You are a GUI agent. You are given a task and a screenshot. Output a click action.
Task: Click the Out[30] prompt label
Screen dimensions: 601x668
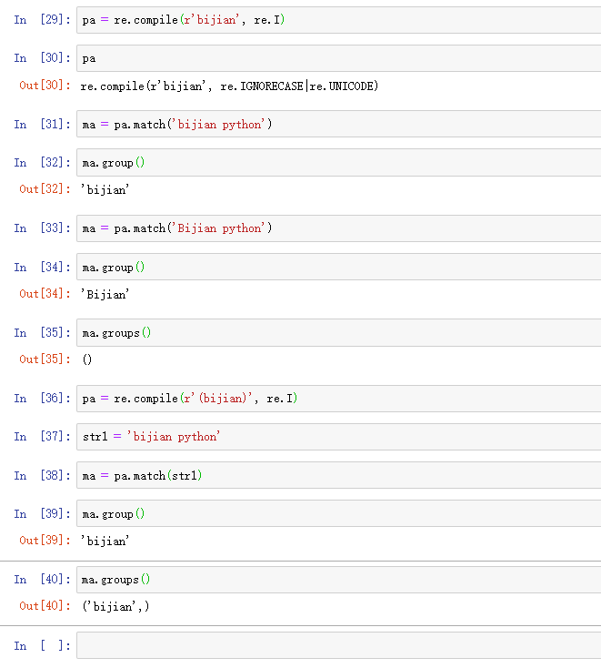[45, 86]
